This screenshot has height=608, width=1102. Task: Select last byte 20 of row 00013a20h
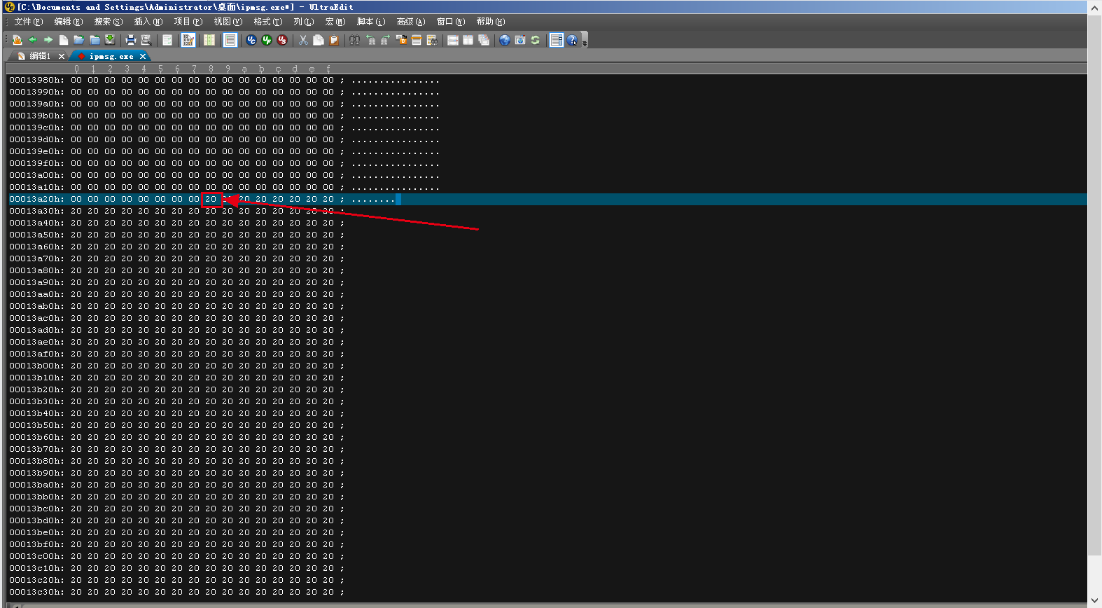click(328, 199)
